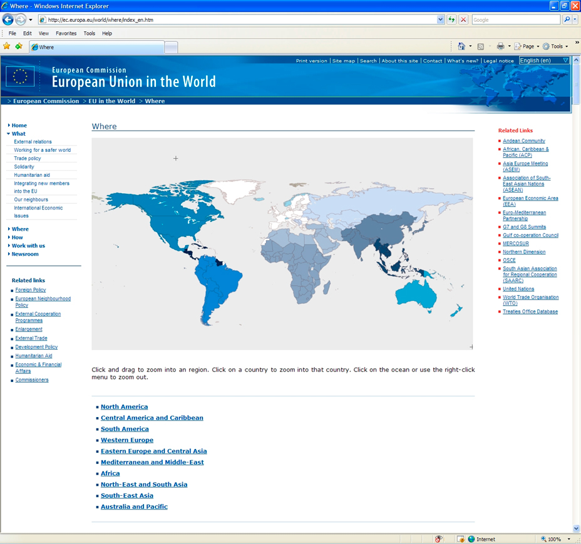
Task: Click the search magnifier icon
Action: click(567, 19)
